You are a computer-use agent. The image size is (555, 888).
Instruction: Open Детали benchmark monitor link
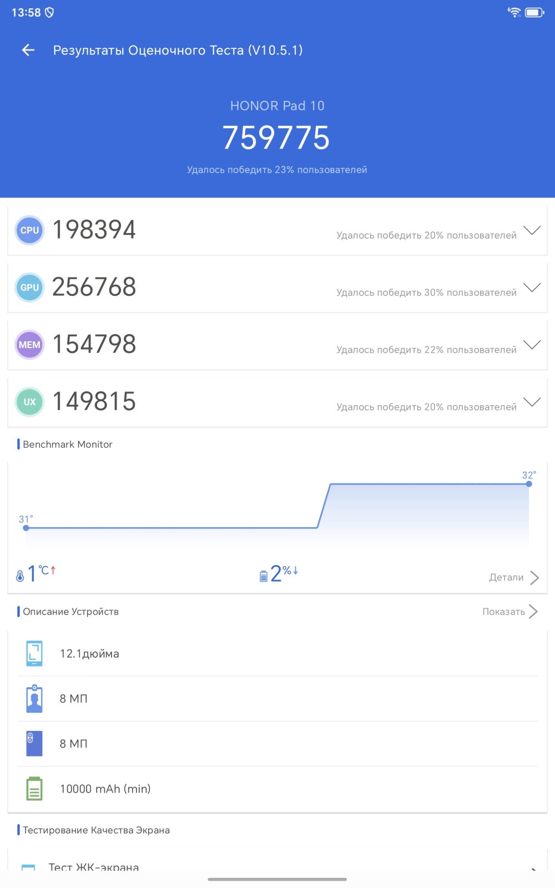point(506,578)
